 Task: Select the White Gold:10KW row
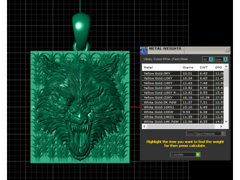(183, 112)
